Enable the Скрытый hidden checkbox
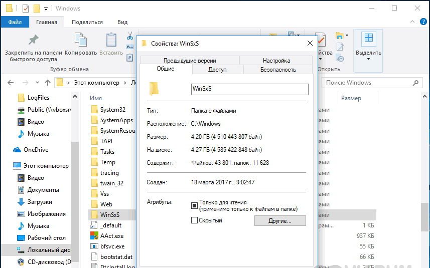430x268 pixels. coord(194,220)
